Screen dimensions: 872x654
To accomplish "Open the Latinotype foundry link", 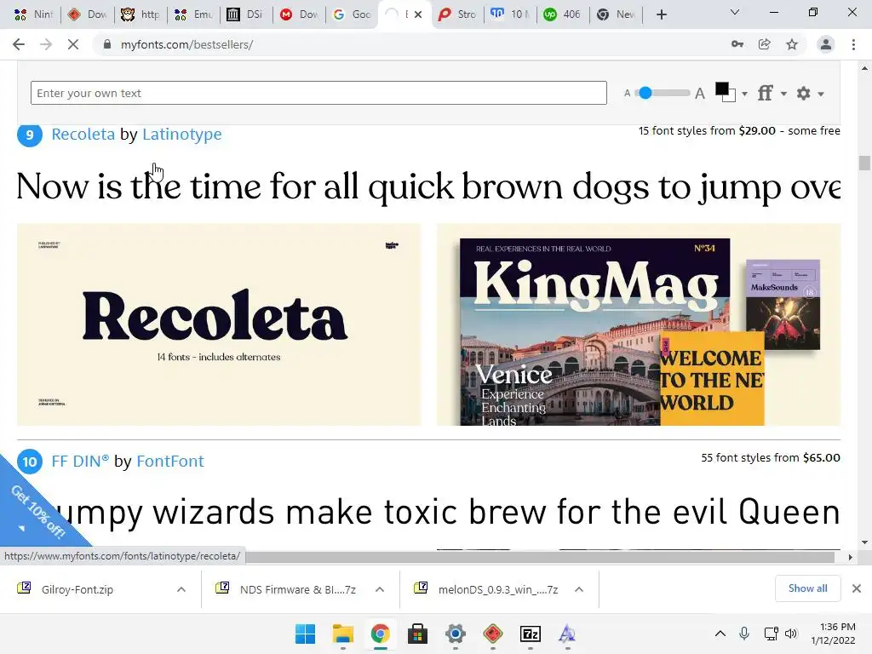I will (x=182, y=134).
